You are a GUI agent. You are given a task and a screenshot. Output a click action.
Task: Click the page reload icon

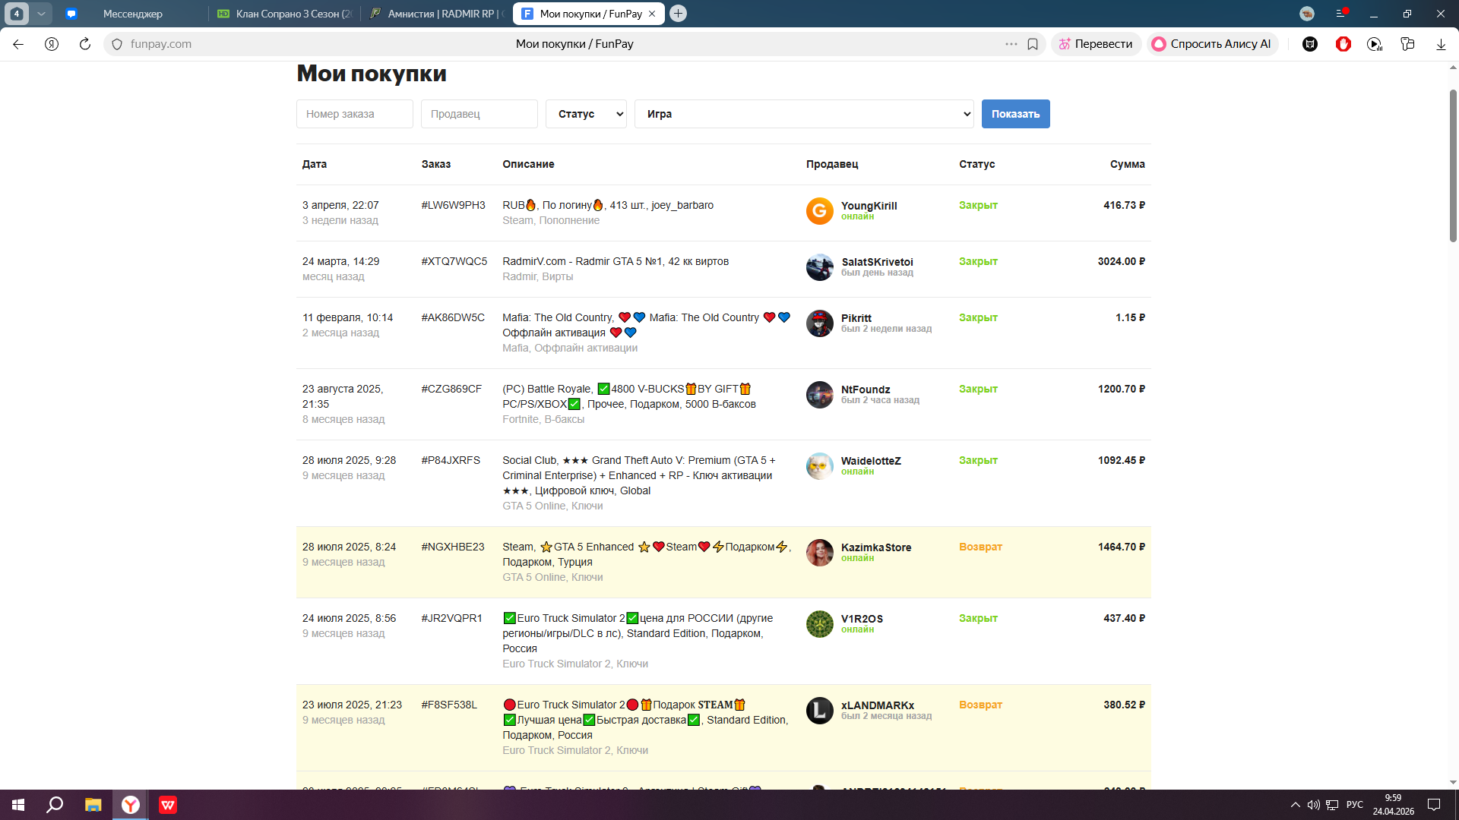pyautogui.click(x=85, y=44)
